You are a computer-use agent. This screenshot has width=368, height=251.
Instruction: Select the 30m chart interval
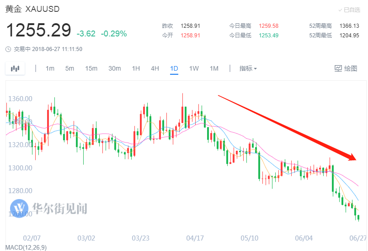[114, 68]
